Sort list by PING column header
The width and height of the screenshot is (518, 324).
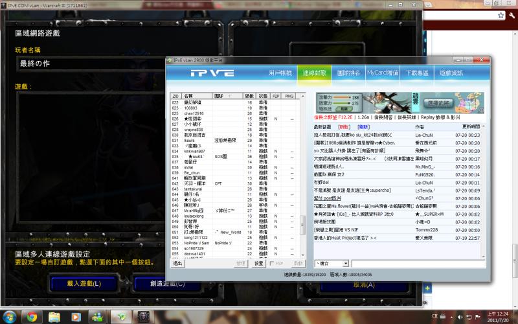289,96
